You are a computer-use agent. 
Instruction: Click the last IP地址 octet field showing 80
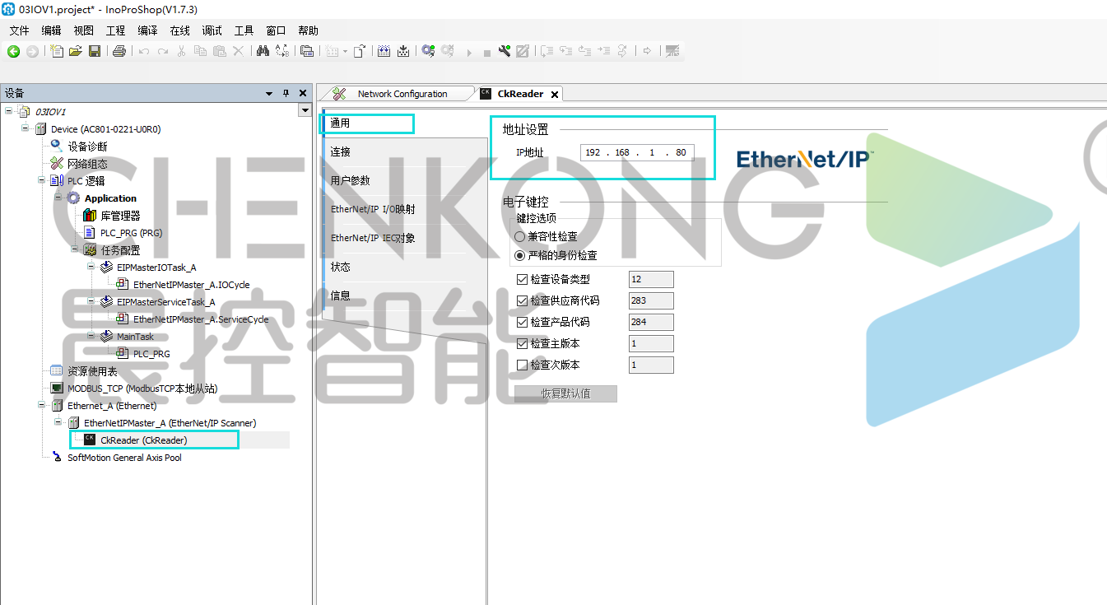(680, 152)
